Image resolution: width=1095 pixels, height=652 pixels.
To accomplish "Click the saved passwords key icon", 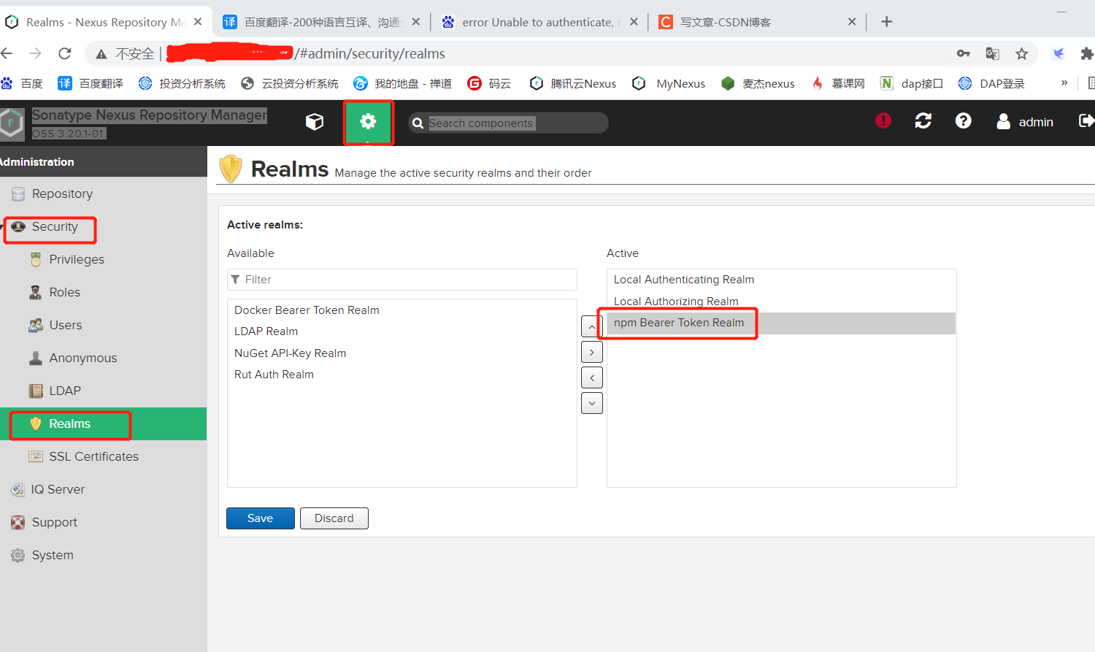I will pyautogui.click(x=964, y=53).
